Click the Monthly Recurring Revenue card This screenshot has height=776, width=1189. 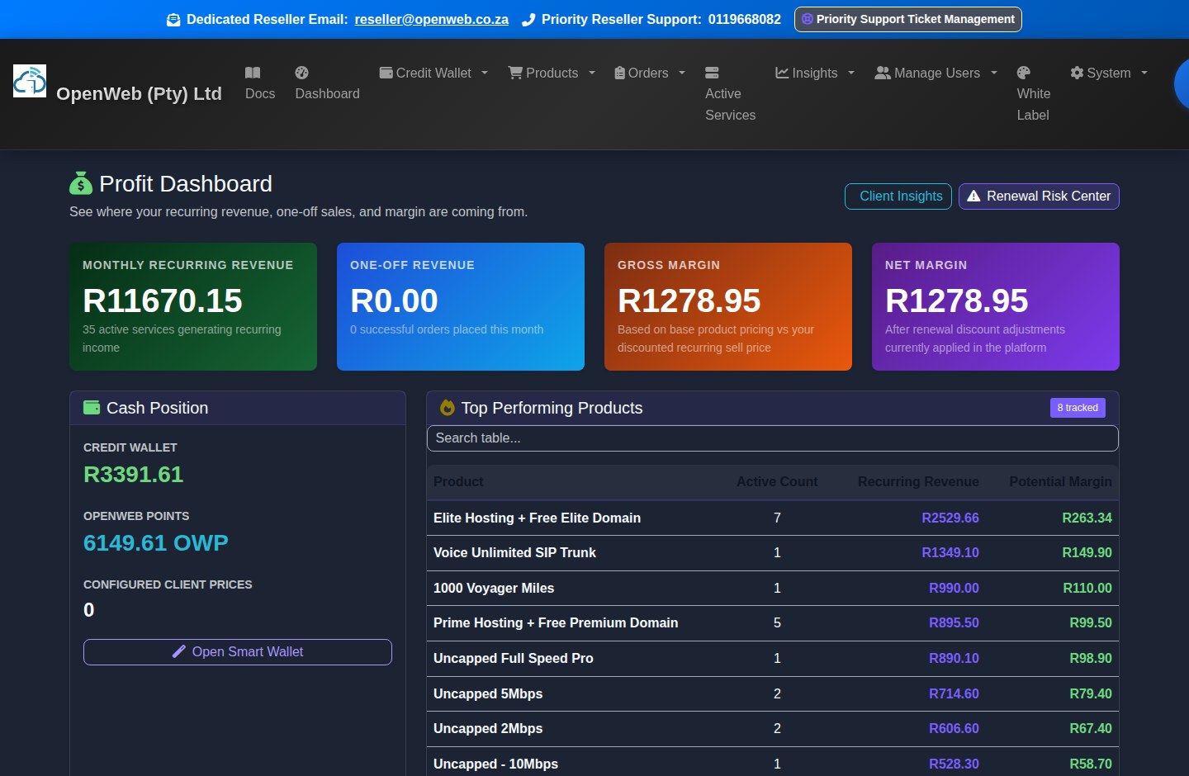[193, 306]
